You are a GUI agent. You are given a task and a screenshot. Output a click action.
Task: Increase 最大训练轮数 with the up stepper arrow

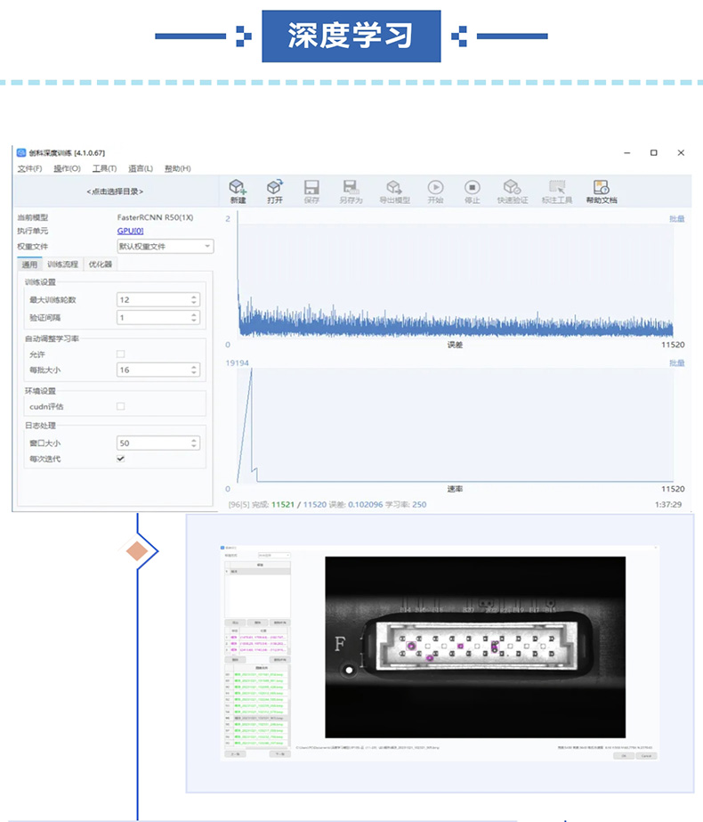(194, 297)
